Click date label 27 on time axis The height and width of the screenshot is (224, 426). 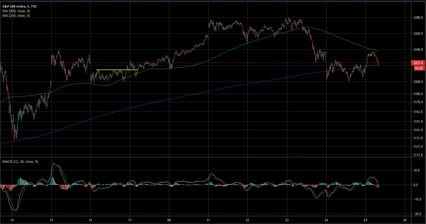[365, 220]
